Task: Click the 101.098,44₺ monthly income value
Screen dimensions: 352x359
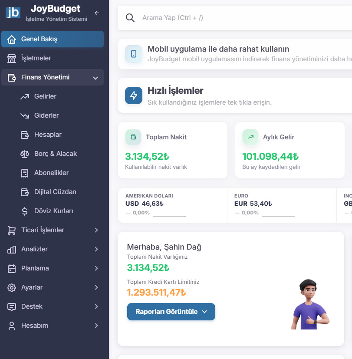Action: click(x=270, y=157)
